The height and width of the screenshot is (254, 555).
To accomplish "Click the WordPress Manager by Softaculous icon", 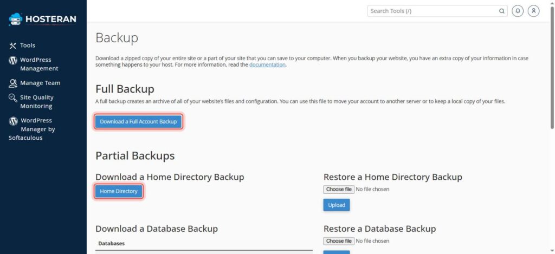I will 13,121.
